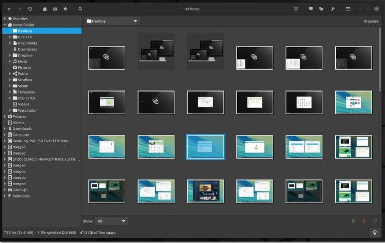Click the '47.3 GB of free space' text
385x243 pixels.
[x=98, y=233]
